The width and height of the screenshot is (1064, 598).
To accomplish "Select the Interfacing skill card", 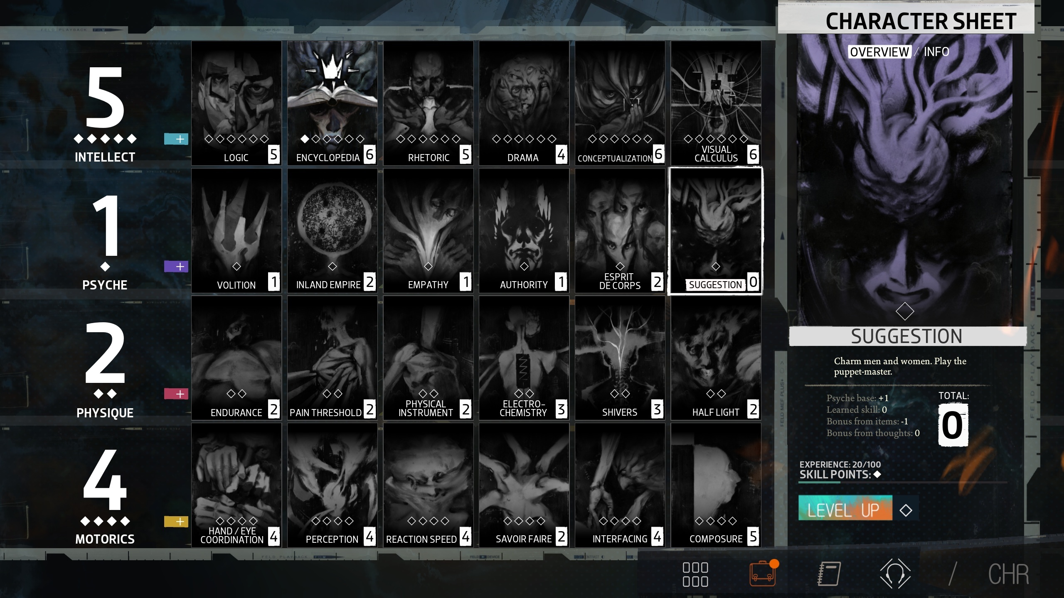I will coord(620,485).
